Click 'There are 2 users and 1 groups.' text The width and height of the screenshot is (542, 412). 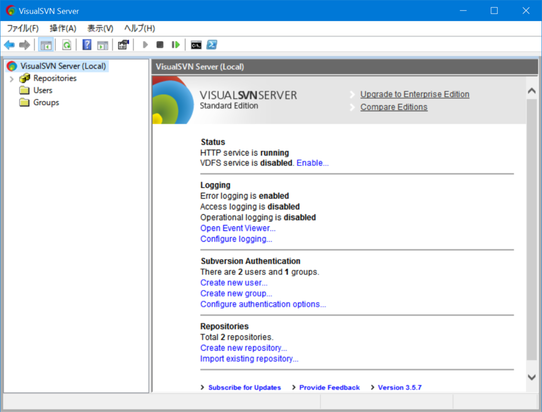coord(259,272)
